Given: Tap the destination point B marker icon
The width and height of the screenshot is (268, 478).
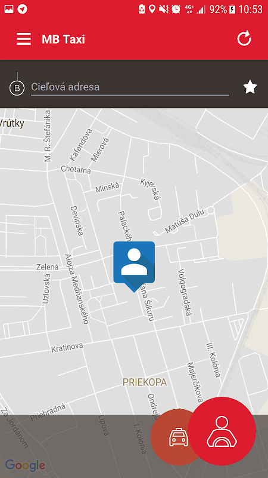Looking at the screenshot, I should tap(17, 88).
